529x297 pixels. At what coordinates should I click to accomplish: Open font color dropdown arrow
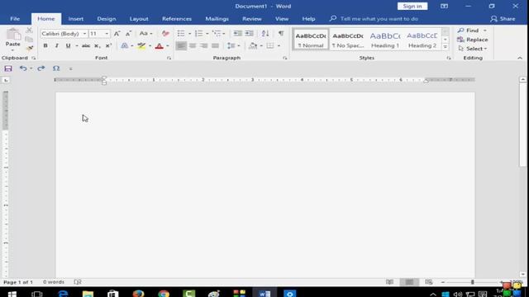point(168,46)
